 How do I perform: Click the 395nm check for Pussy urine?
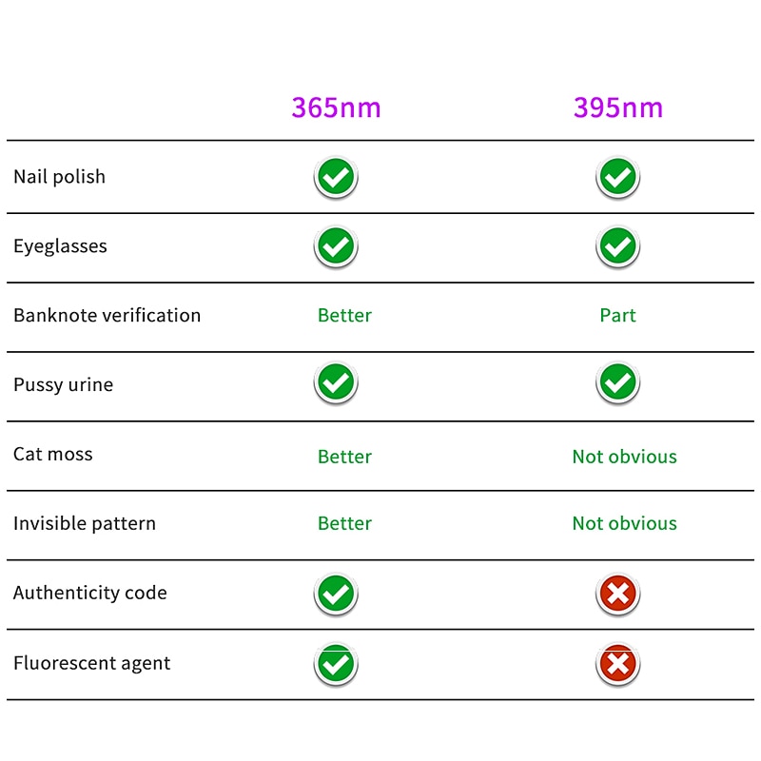tap(617, 383)
